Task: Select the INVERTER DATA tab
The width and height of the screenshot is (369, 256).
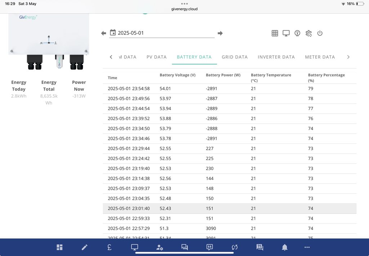Action: (276, 57)
